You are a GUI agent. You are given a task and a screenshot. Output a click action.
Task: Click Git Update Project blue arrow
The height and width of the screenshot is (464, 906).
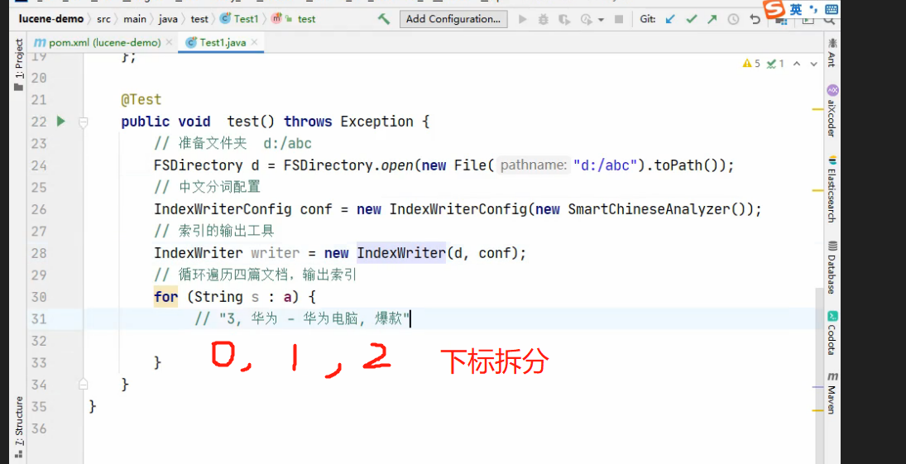click(x=670, y=19)
